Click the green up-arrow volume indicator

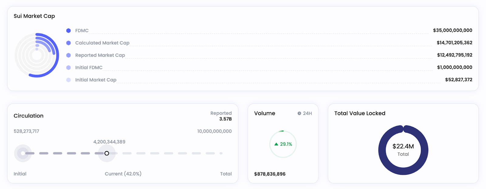coord(276,144)
